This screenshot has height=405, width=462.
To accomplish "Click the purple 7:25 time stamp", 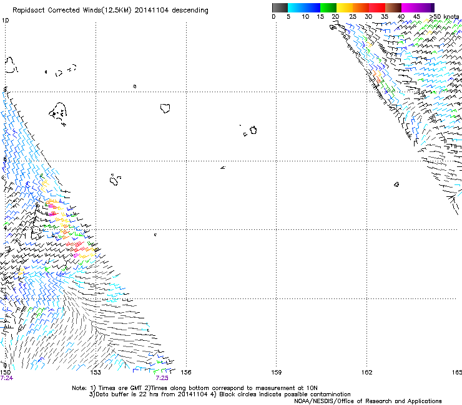I will 162,378.
